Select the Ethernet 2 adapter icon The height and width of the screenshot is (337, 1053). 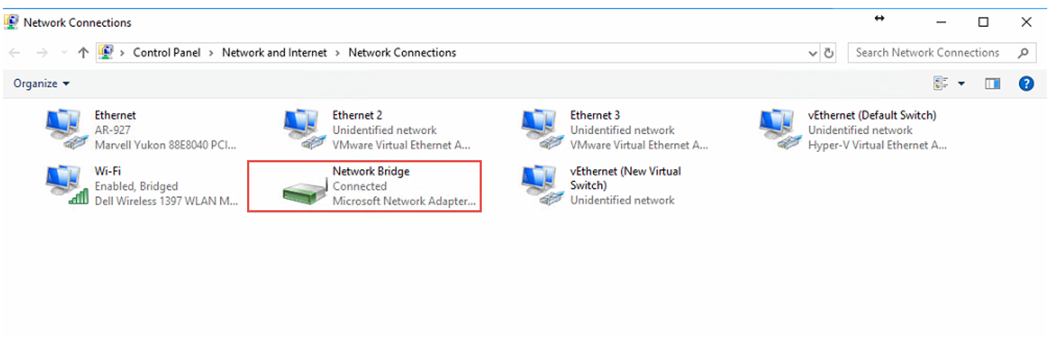[x=302, y=130]
